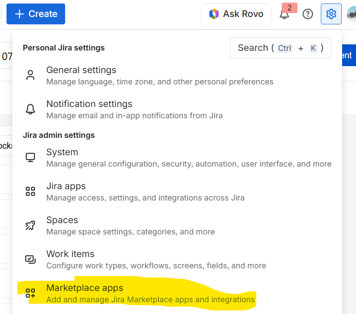Open General settings
356x314 pixels.
click(x=177, y=76)
